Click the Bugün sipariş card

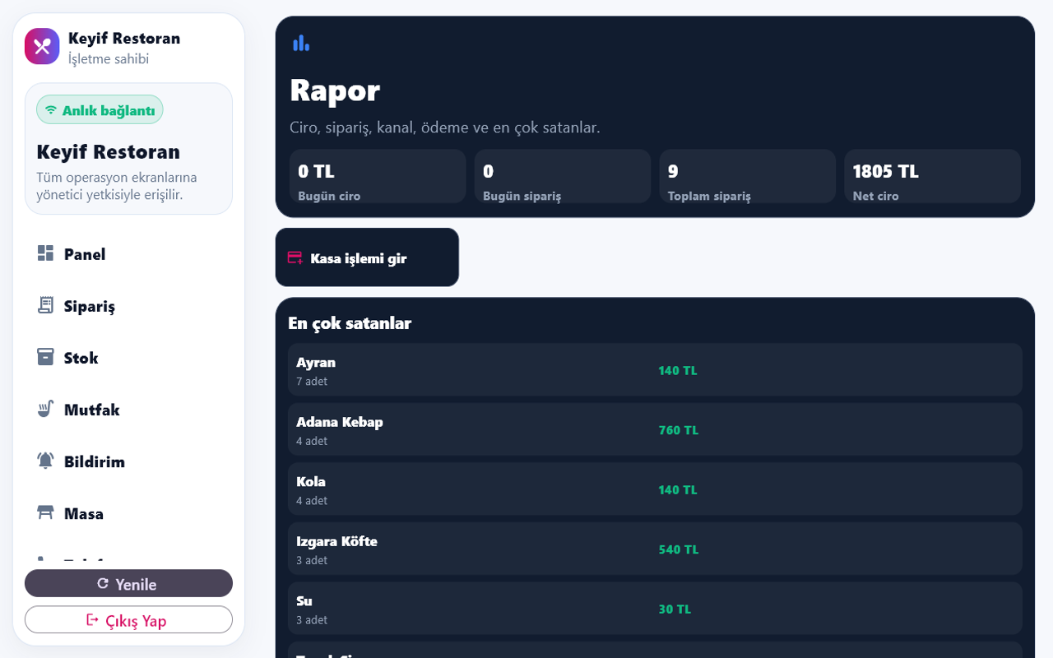point(563,176)
